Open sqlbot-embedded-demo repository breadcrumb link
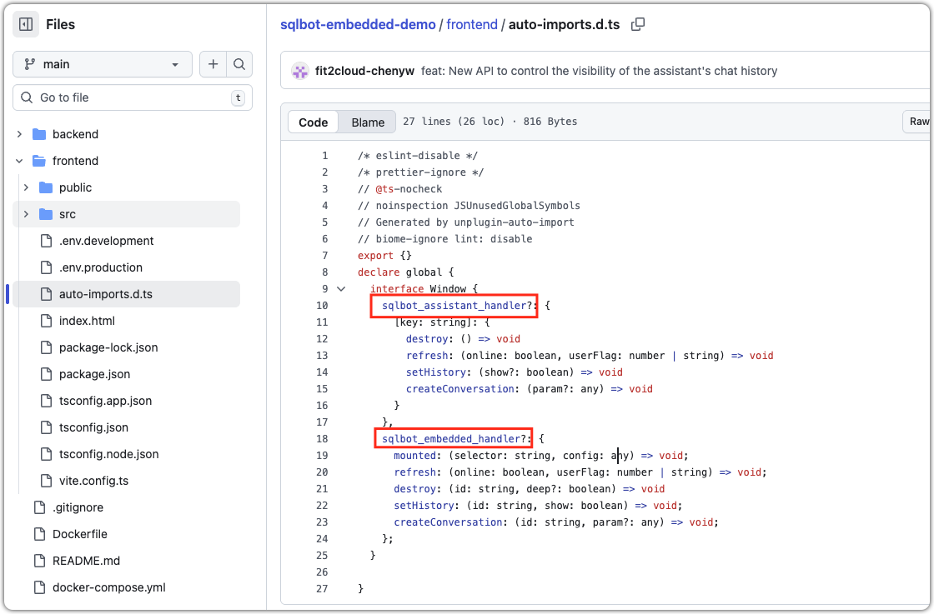 click(358, 25)
